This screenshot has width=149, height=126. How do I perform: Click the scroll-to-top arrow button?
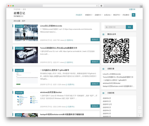point(140,108)
